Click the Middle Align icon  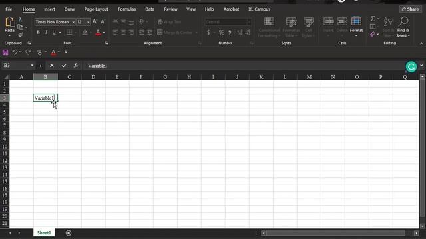(123, 21)
